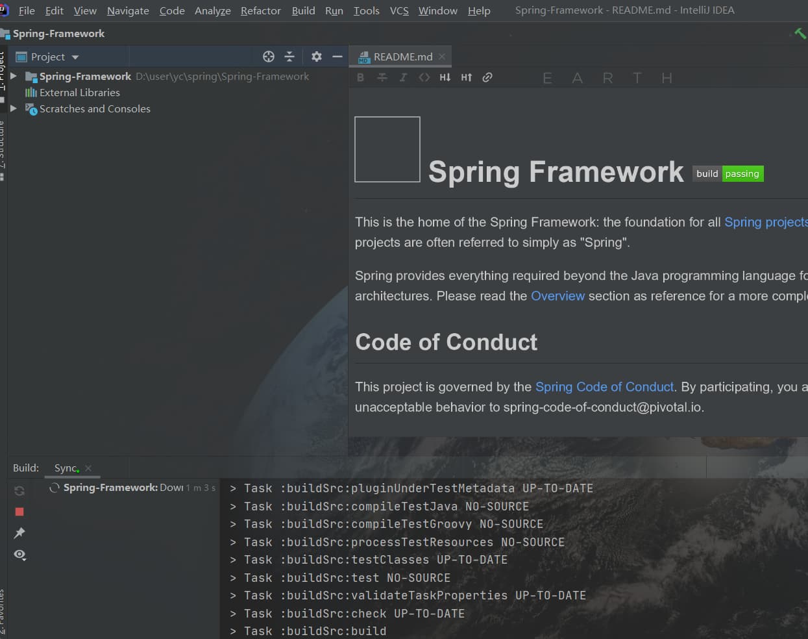Click the External Libraries icon

(x=31, y=92)
